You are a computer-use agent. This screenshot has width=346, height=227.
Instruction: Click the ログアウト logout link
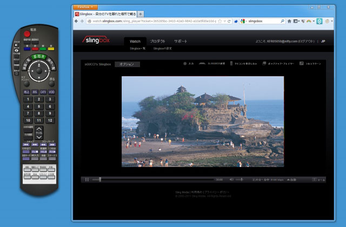(306, 41)
